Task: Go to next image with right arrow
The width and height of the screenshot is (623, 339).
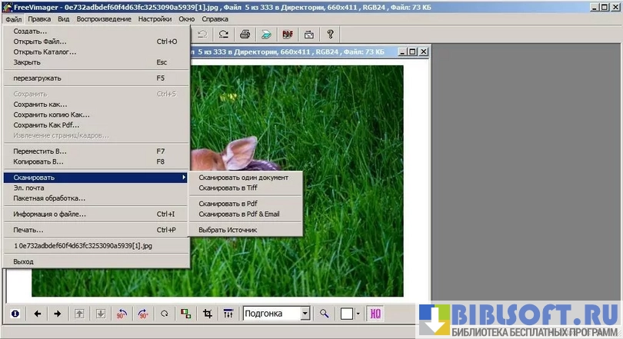Action: pos(57,314)
